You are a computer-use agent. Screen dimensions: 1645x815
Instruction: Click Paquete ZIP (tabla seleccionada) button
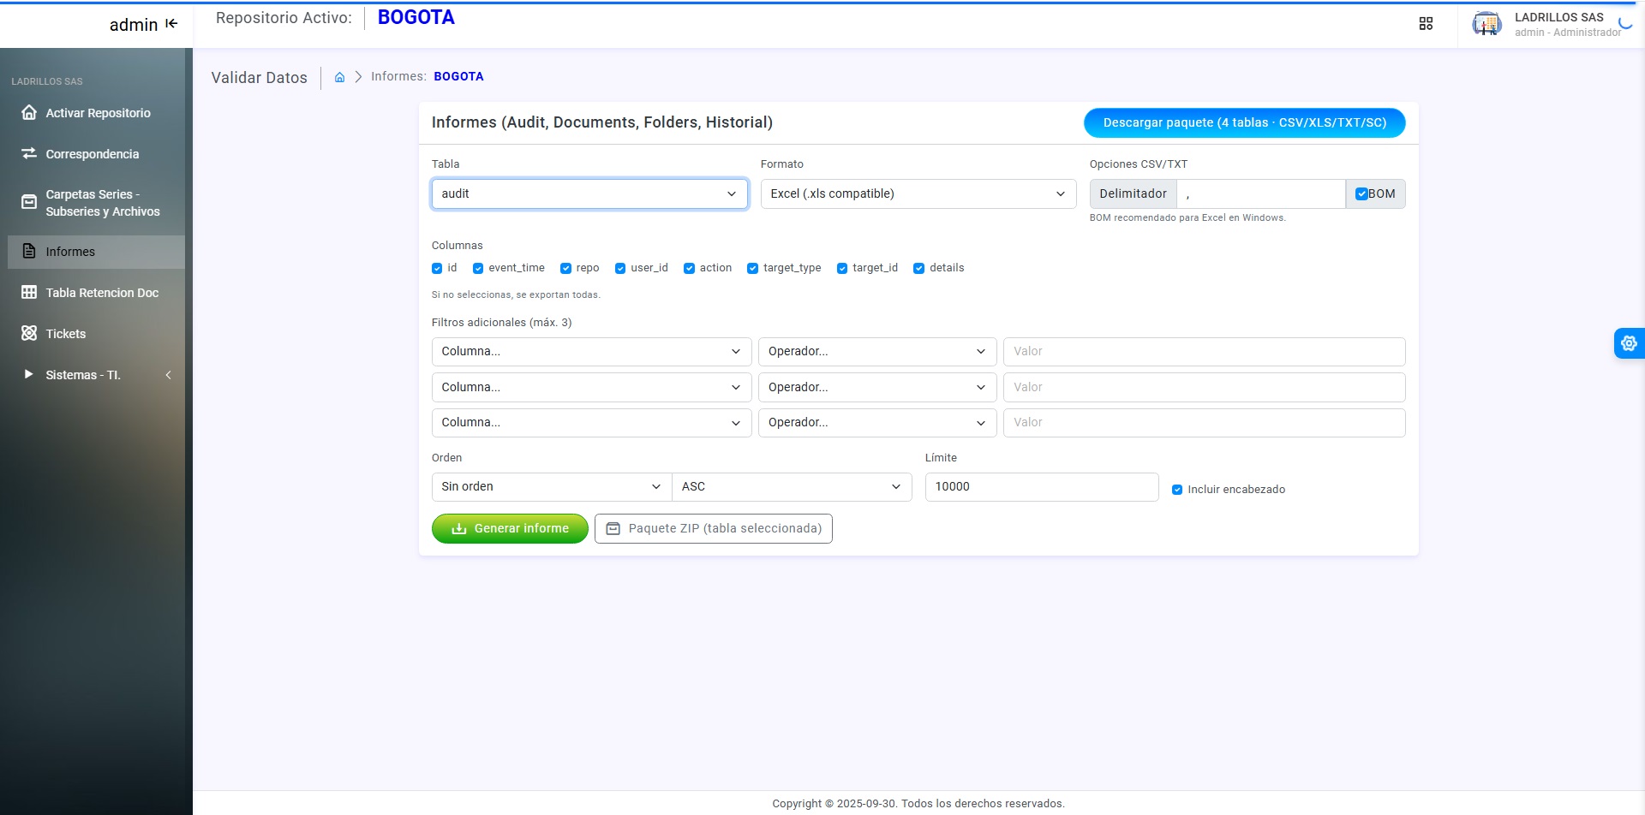click(x=714, y=529)
